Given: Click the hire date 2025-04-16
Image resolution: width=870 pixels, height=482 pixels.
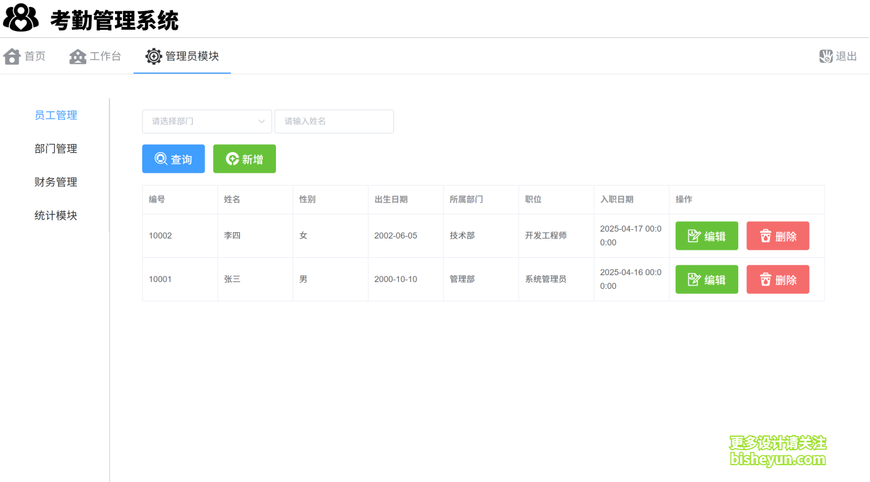Looking at the screenshot, I should coord(631,279).
